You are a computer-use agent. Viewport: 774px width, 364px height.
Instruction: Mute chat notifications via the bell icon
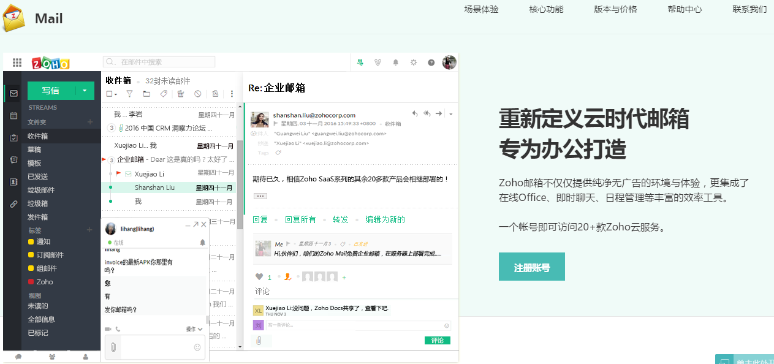pos(203,243)
